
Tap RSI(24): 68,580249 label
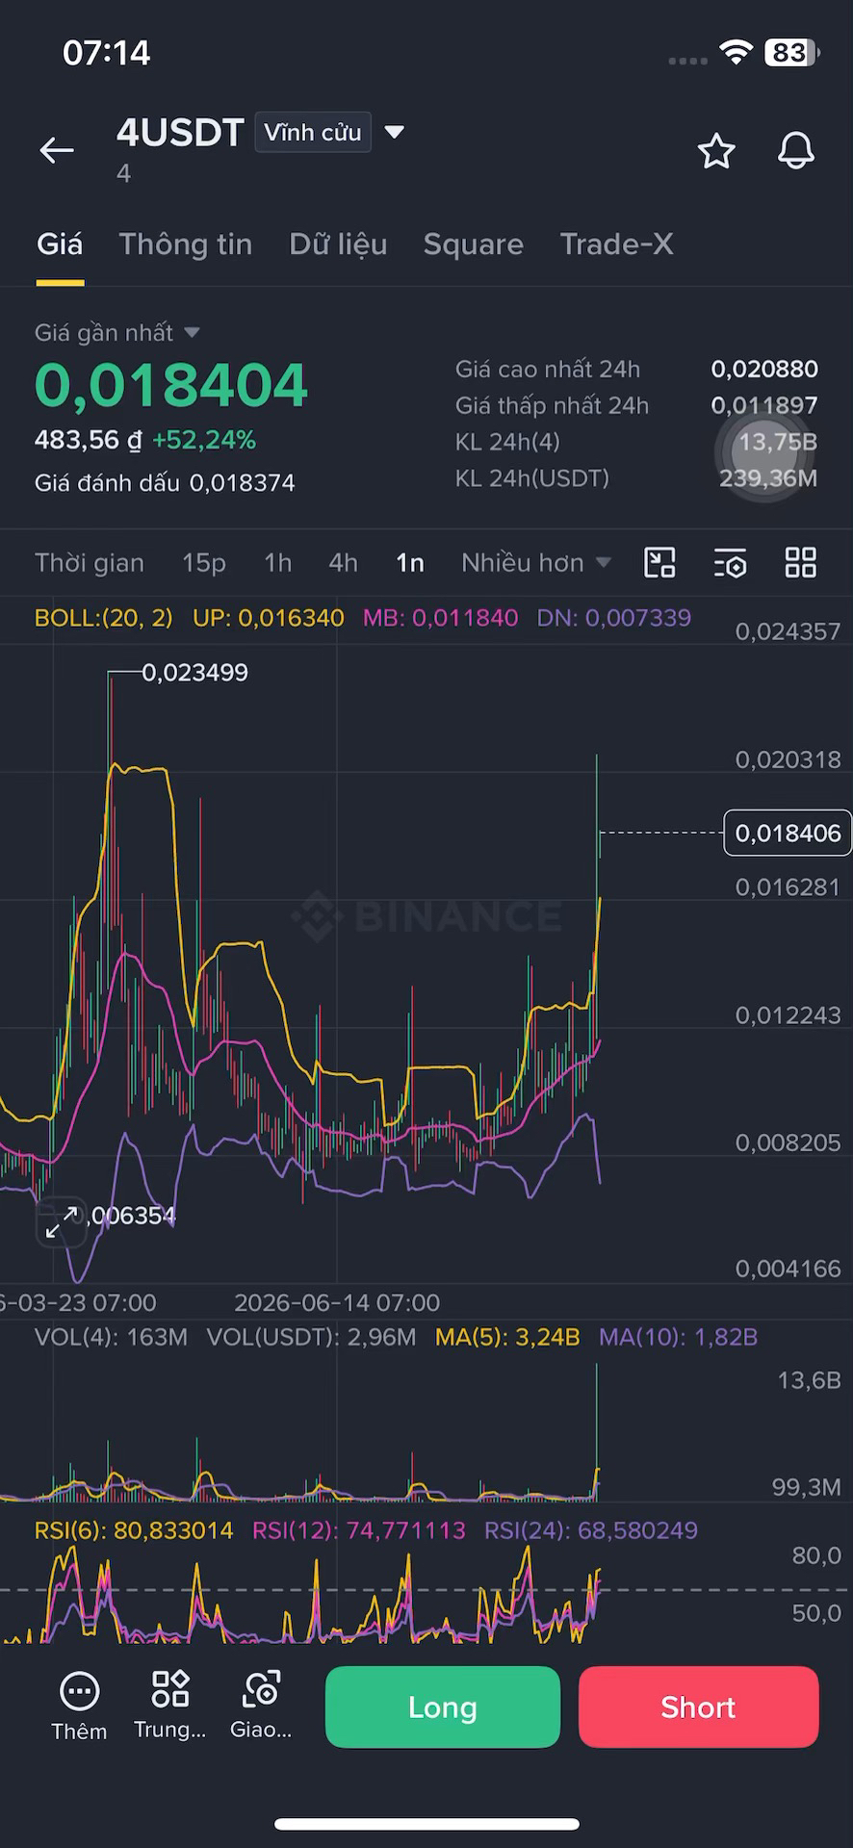pyautogui.click(x=591, y=1530)
